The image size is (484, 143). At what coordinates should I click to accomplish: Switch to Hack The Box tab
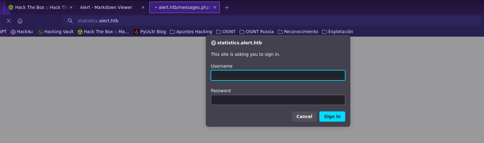38,7
